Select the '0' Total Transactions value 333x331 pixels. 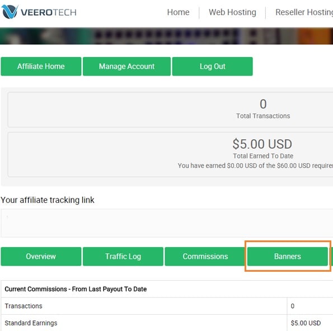pos(263,104)
